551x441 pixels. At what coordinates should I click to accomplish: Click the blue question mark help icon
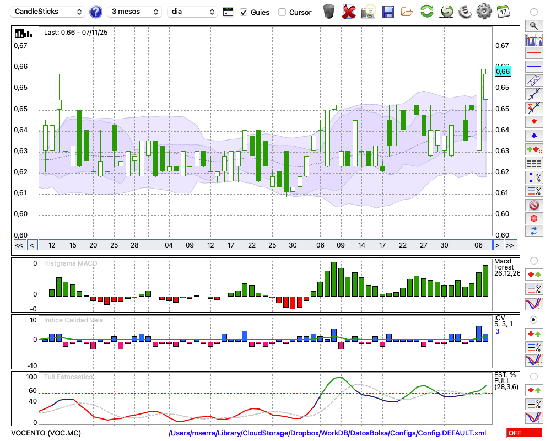(x=96, y=12)
